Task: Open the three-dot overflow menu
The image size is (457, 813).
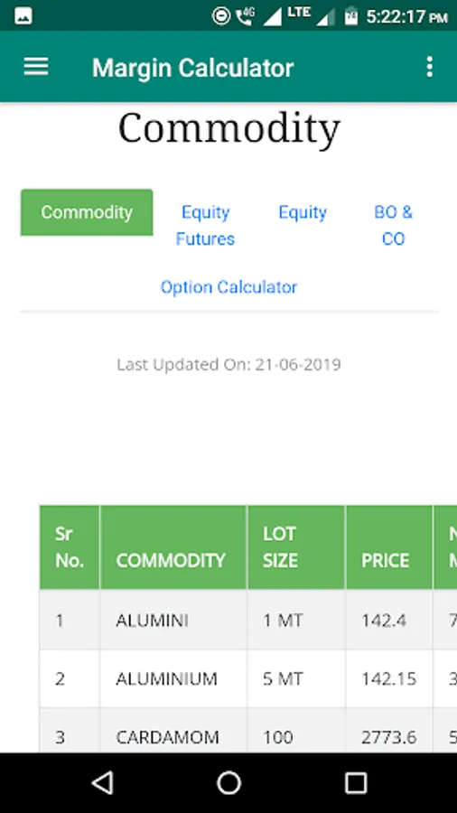Action: (429, 67)
